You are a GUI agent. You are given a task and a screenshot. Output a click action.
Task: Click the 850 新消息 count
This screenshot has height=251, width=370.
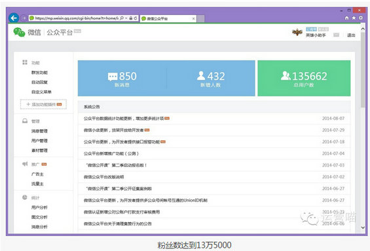[x=128, y=76]
